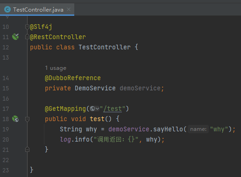The image size is (241, 177).
Task: Click the TestController class name on line 12
Action: [105, 47]
